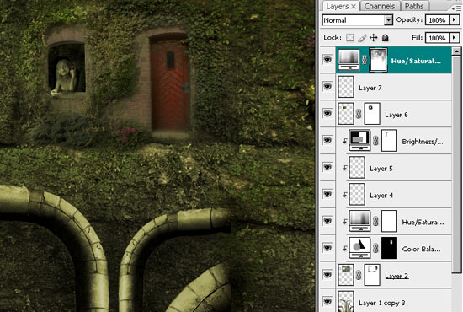Open the Opacity slider arrow
This screenshot has height=312, width=463.
tap(454, 20)
